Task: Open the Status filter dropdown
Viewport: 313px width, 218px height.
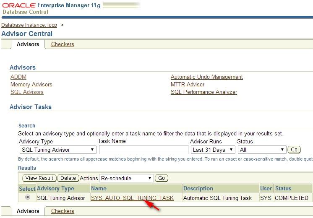Action: coord(262,150)
